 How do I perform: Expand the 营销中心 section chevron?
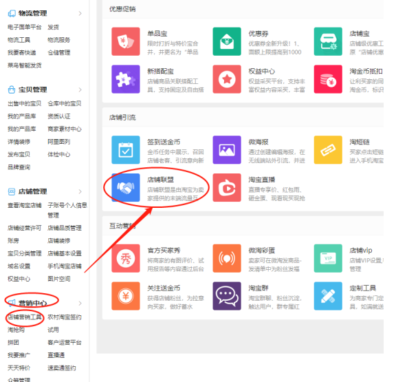(80, 303)
